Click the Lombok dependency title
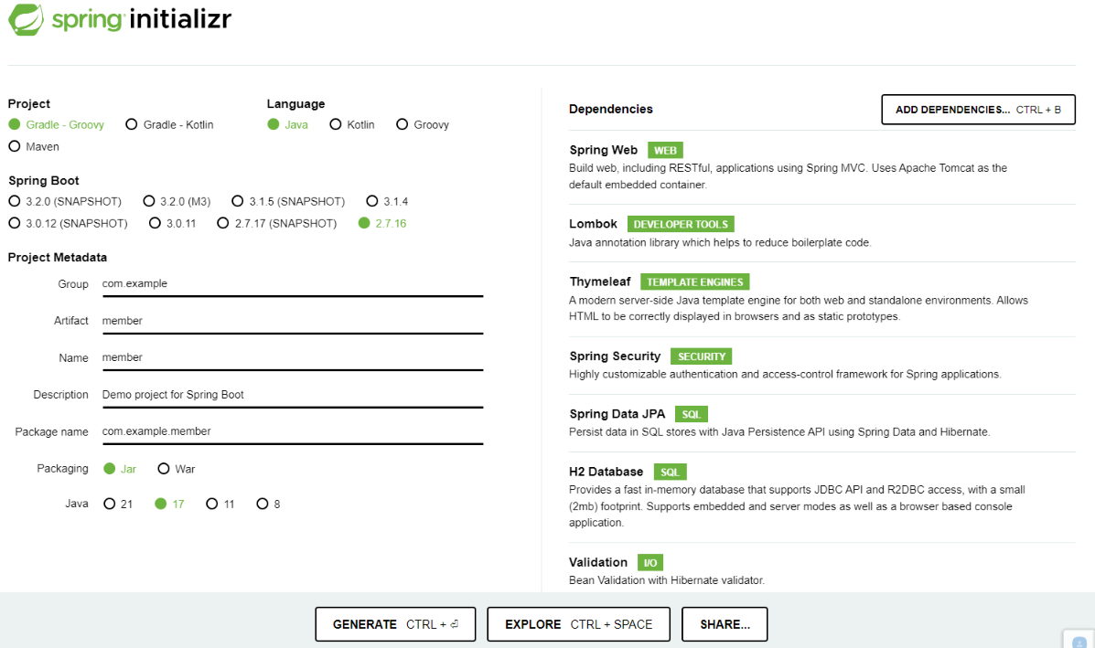The width and height of the screenshot is (1095, 648). [x=593, y=224]
